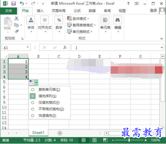Switch to Normal view in status bar
This screenshot has width=166, height=144.
(83, 140)
